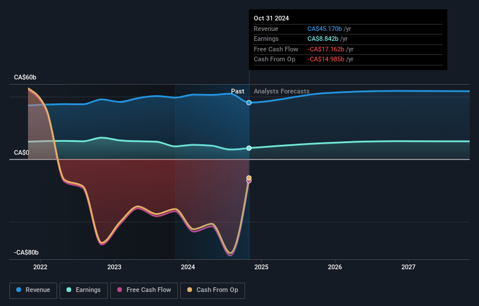Click the CA$0 y-axis label
The image size is (479, 306).
(x=22, y=152)
